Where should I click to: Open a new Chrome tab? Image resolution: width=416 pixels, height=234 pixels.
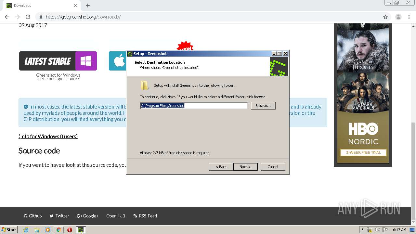point(88,6)
